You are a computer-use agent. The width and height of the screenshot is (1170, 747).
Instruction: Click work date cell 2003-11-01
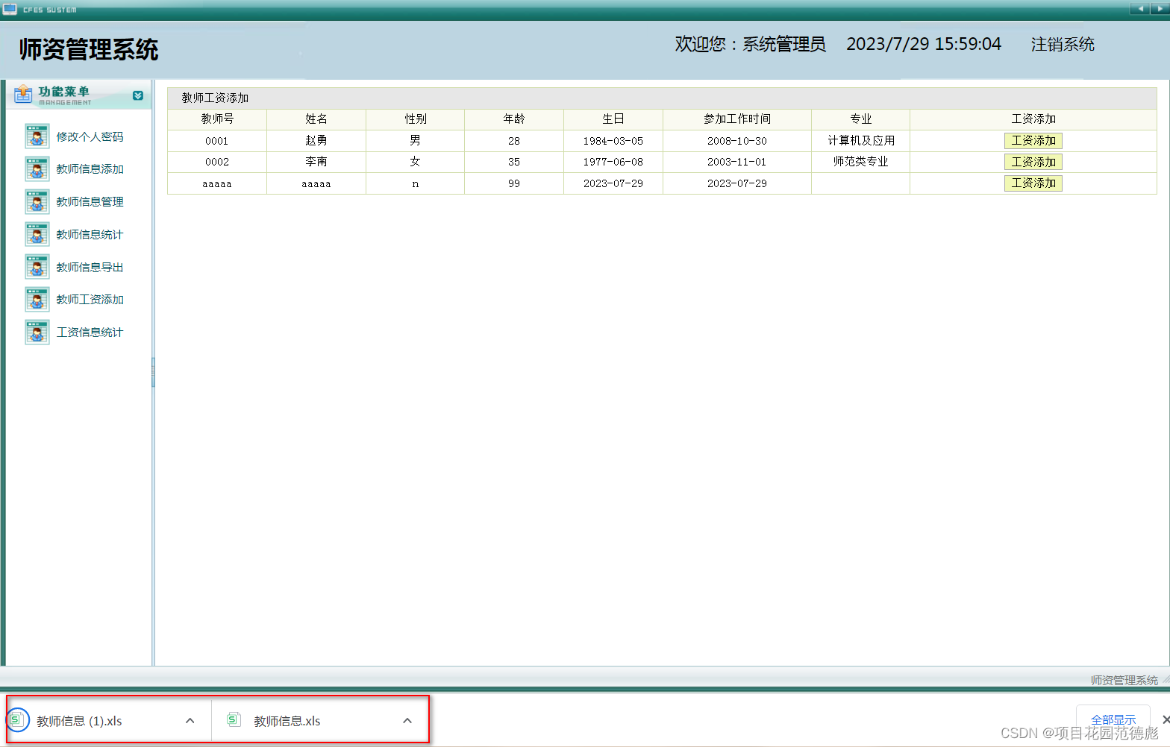pos(737,162)
